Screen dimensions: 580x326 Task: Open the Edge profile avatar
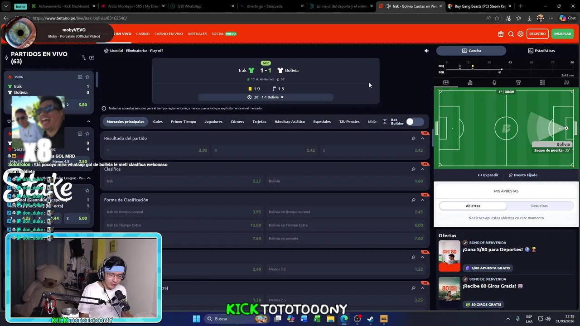tap(540, 18)
